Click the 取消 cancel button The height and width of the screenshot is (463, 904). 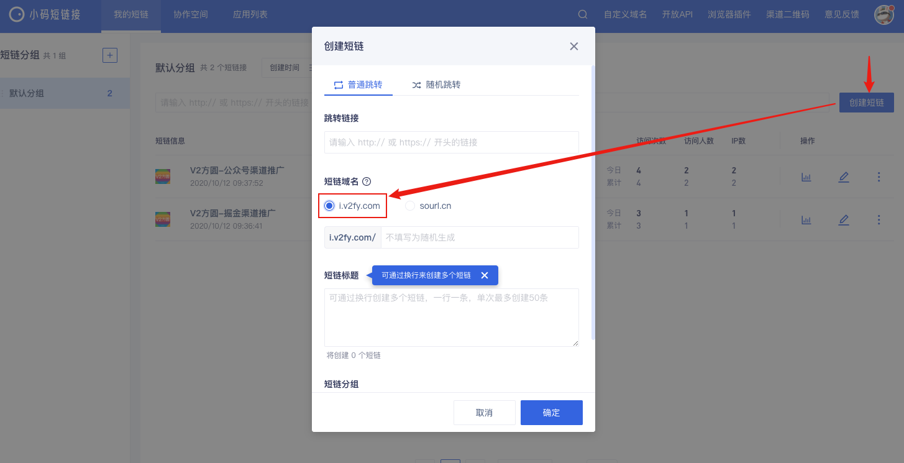[484, 413]
